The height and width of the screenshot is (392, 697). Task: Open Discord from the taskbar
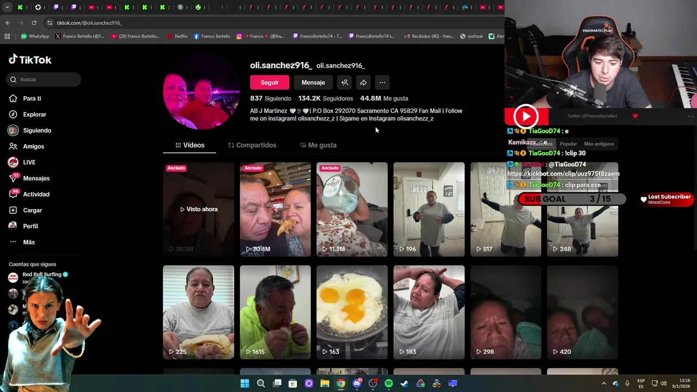(x=357, y=384)
